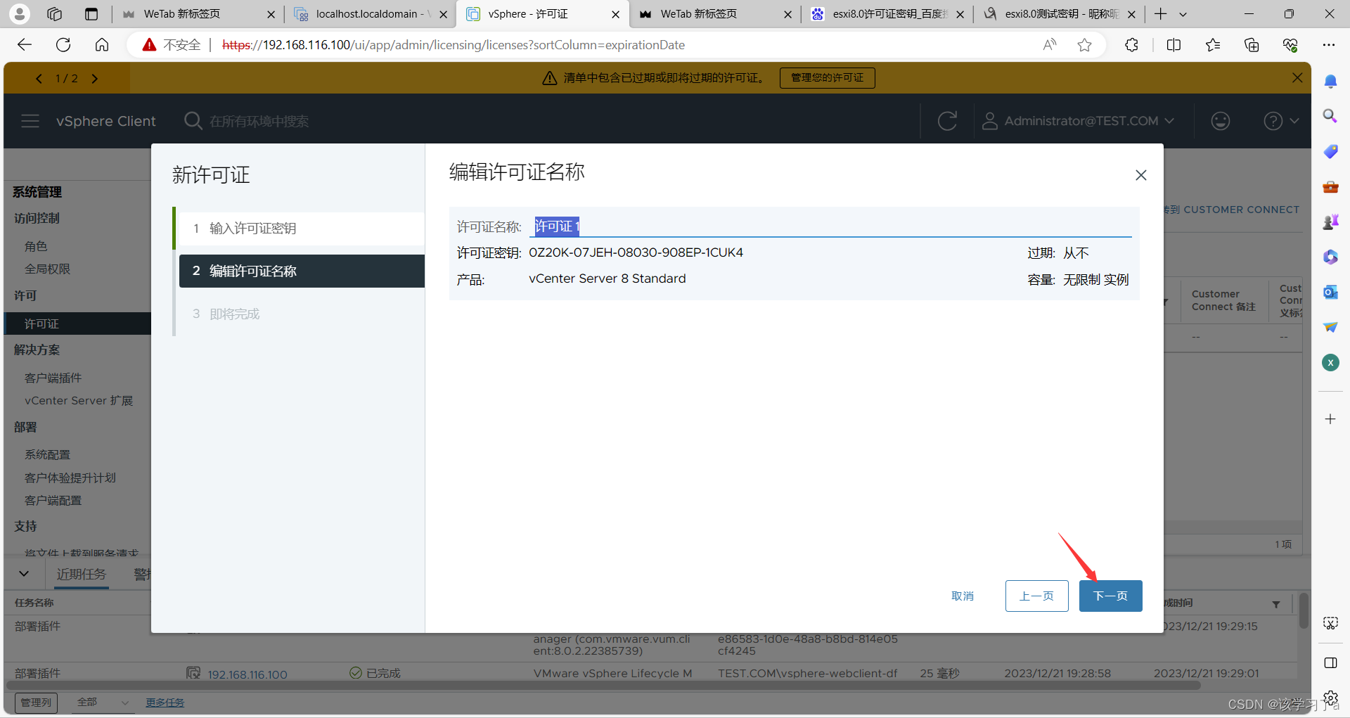Go to previous notification arrow in banner

point(39,78)
